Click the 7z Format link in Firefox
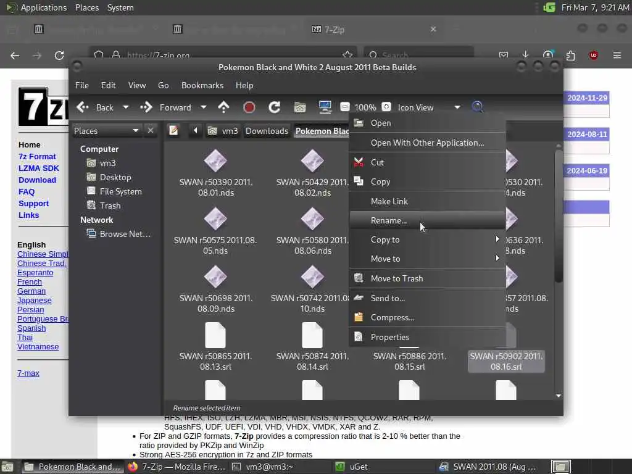The width and height of the screenshot is (632, 474). 37,156
